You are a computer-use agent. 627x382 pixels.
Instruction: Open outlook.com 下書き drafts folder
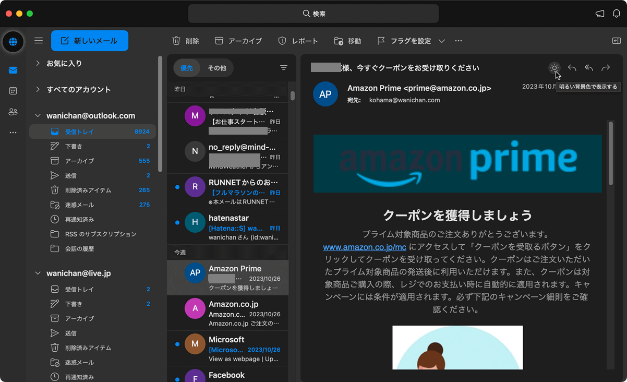pos(93,146)
